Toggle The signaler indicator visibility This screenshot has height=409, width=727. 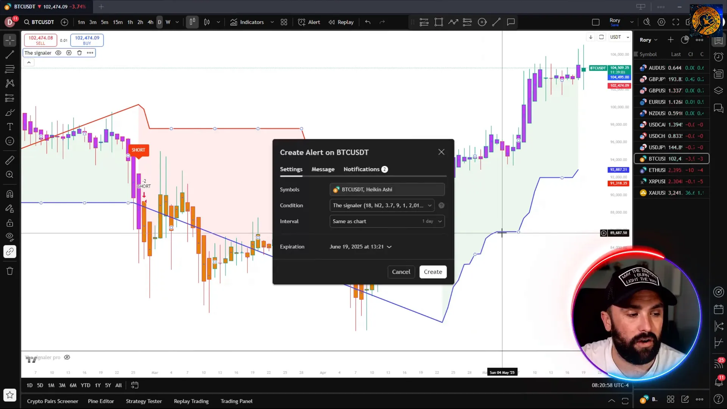(x=58, y=53)
